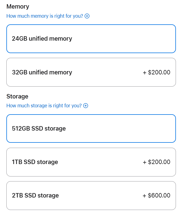Click the '24GB unified memory' label text
182x213 pixels.
42,38
